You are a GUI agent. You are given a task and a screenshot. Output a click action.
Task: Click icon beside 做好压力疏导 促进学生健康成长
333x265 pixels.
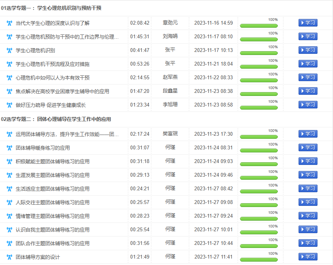[9, 105]
